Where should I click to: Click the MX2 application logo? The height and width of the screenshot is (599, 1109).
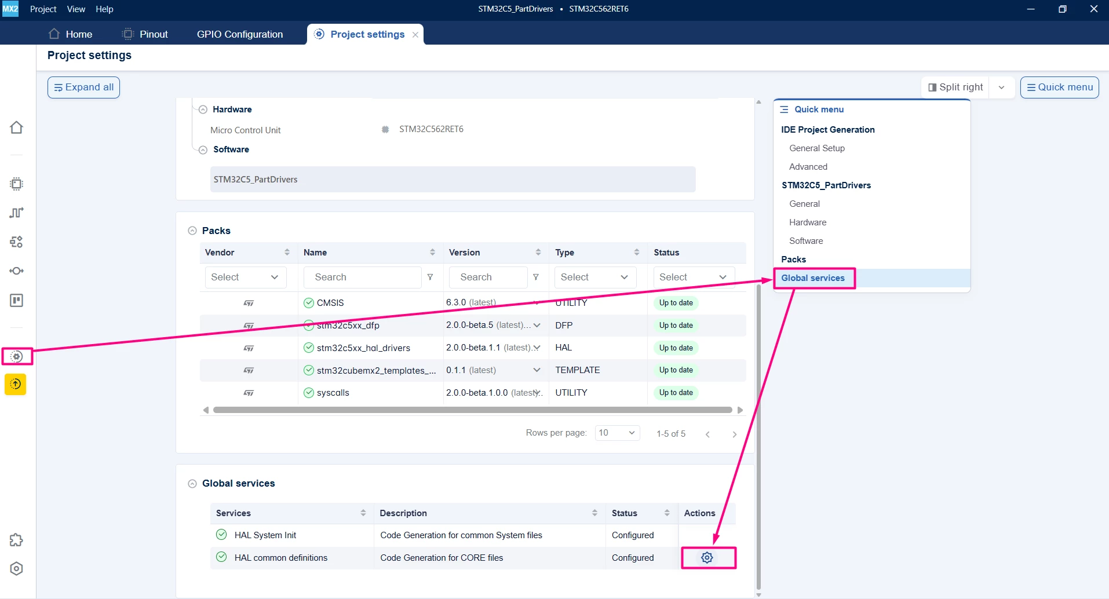tap(10, 9)
